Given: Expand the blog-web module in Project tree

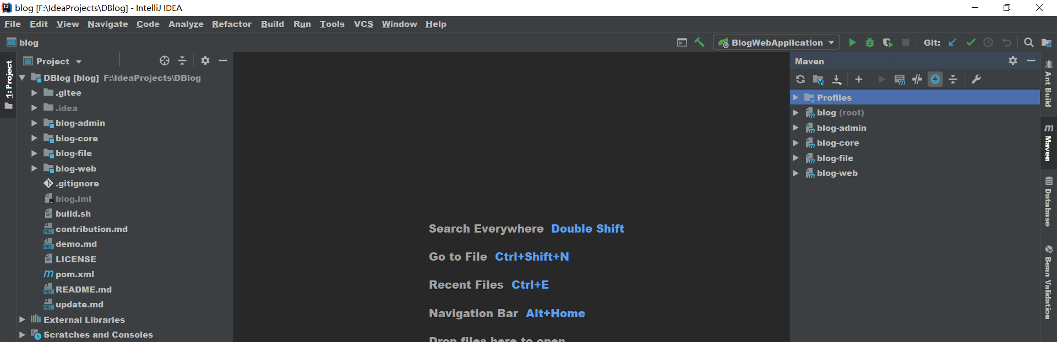Looking at the screenshot, I should pos(34,168).
